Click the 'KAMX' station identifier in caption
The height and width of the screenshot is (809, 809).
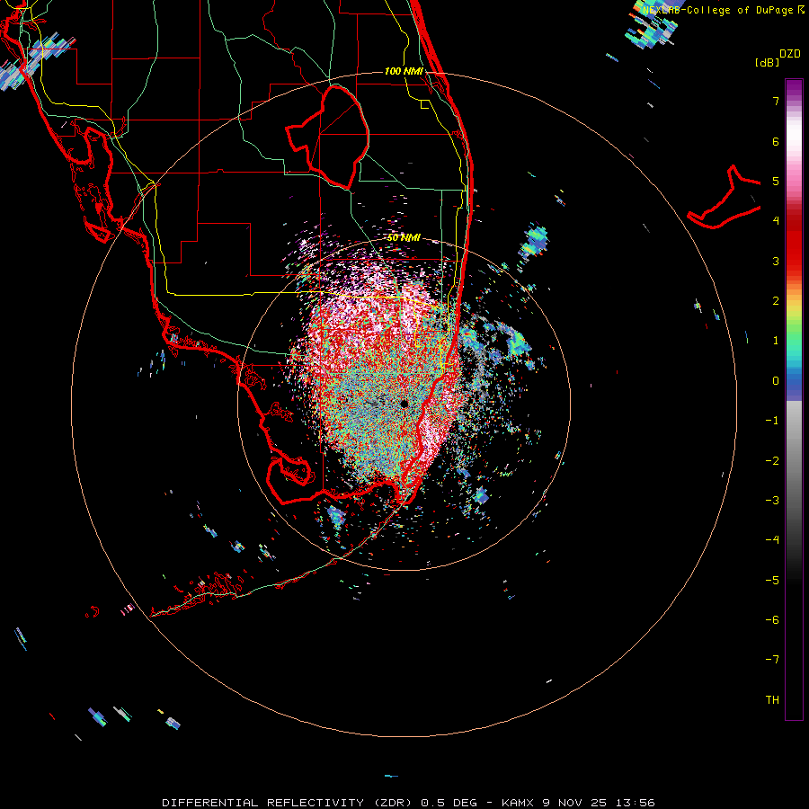point(519,803)
